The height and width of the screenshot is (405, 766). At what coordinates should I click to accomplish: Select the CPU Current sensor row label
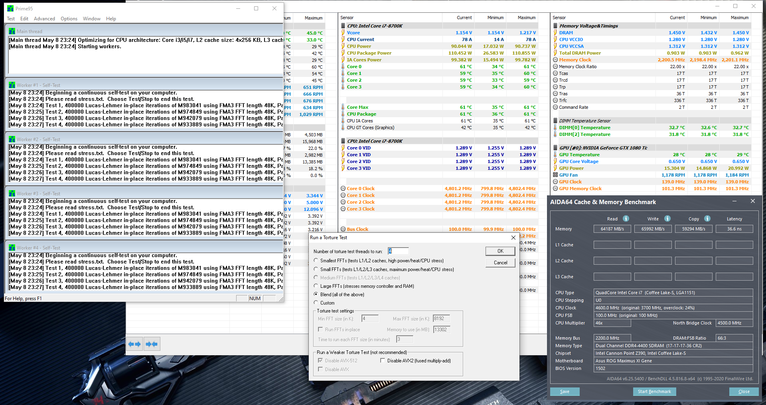coord(360,39)
